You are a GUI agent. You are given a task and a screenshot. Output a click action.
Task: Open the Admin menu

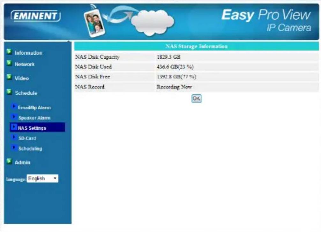[x=22, y=163]
